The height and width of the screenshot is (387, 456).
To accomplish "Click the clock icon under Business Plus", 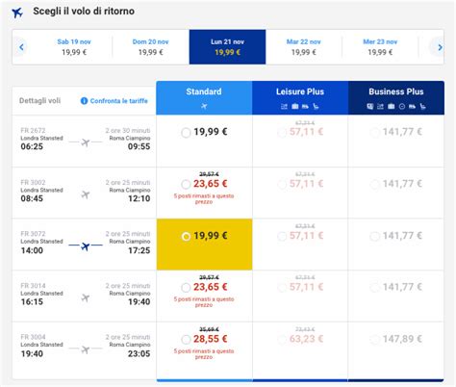I will (x=402, y=106).
